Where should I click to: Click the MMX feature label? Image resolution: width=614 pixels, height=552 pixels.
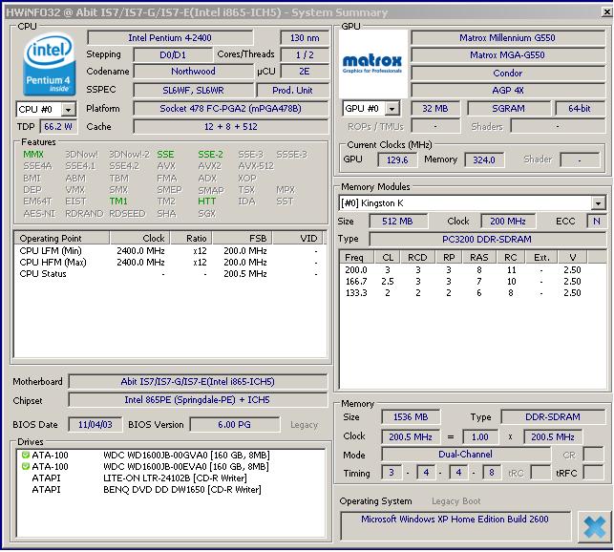[x=33, y=155]
